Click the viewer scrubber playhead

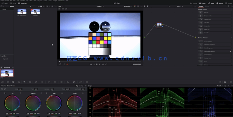(x=59, y=62)
